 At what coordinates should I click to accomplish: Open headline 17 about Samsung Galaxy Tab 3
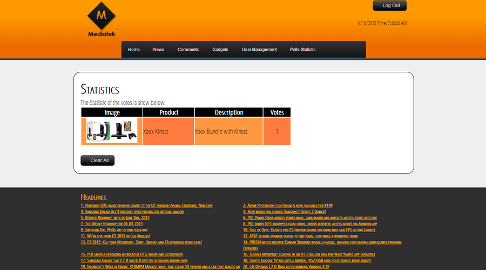pyautogui.click(x=134, y=260)
